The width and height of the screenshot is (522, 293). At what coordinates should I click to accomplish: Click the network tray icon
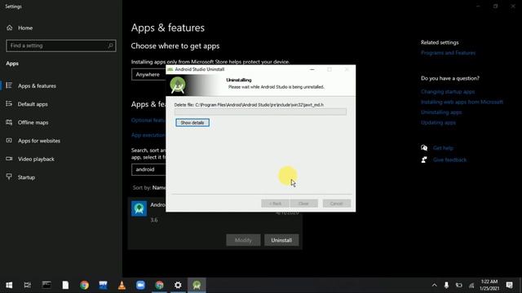click(471, 285)
